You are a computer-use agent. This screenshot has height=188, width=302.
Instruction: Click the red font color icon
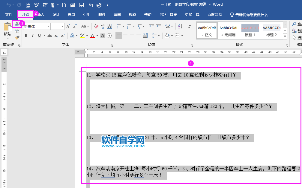(x=92, y=36)
